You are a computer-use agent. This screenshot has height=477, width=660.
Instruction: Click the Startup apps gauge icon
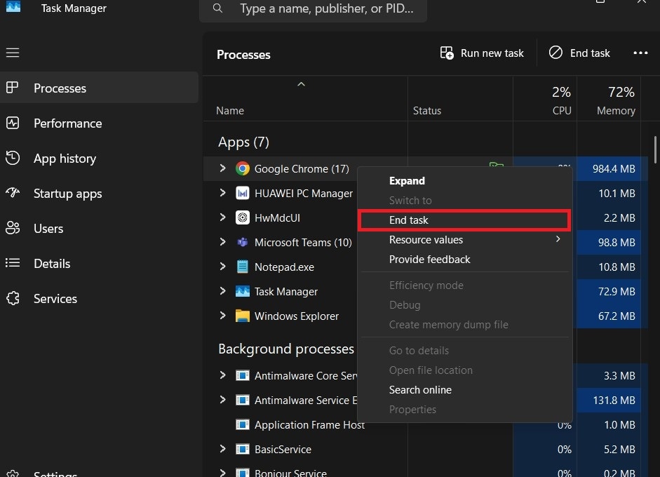(x=13, y=193)
